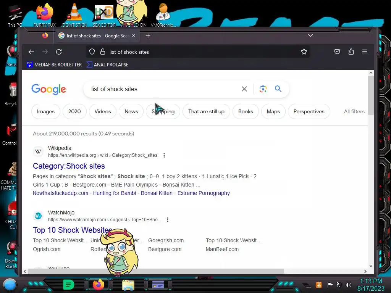Image resolution: width=391 pixels, height=293 pixels.
Task: Click the padlock site security icon
Action: click(x=102, y=52)
